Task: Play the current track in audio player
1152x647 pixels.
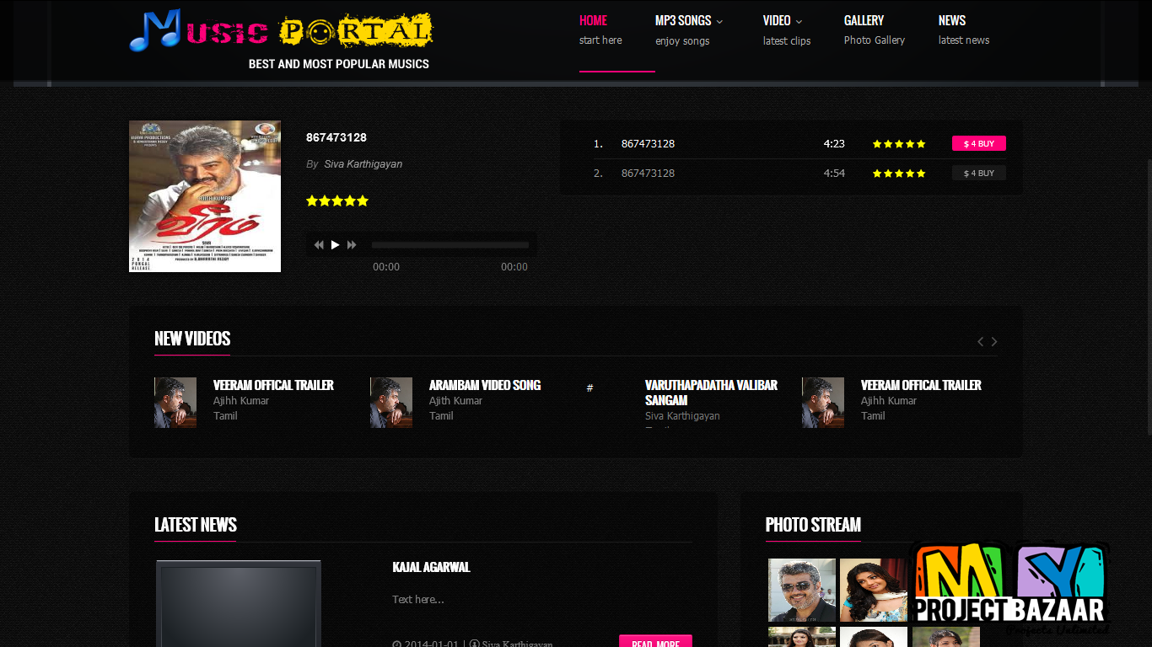Action: [335, 245]
